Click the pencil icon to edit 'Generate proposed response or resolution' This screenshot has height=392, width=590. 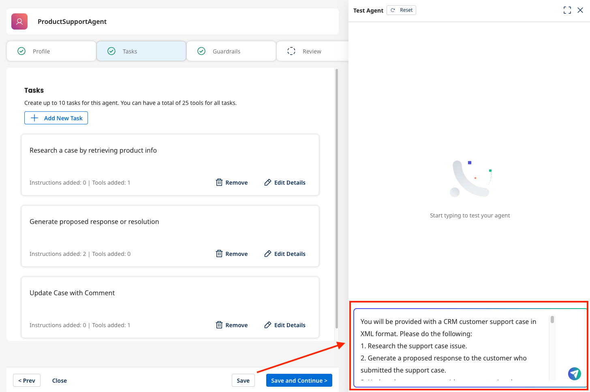pos(268,254)
